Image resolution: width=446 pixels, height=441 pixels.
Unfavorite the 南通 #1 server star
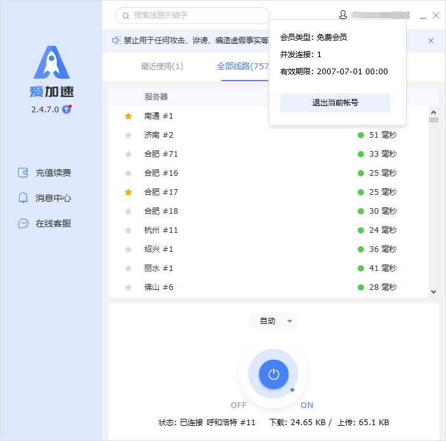pos(128,116)
